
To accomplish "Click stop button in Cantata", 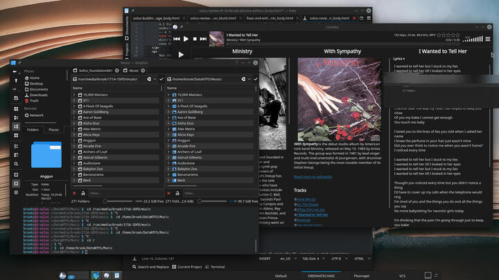I will coord(195,39).
